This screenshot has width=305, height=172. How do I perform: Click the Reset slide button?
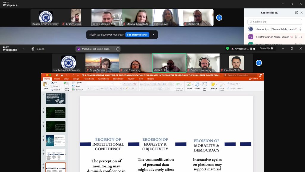pos(76,86)
